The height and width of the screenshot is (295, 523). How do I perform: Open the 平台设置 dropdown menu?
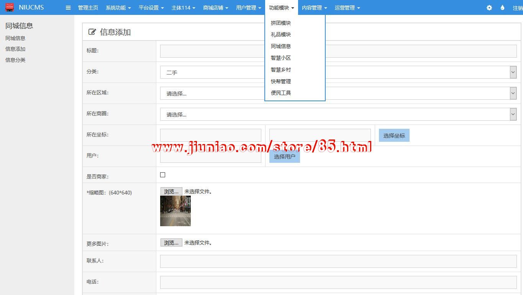point(151,8)
